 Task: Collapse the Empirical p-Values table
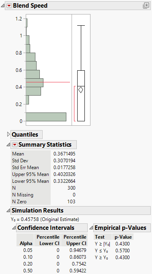tap(91, 228)
